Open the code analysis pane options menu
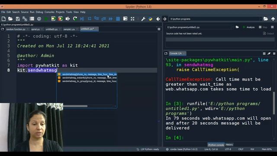 [272, 27]
